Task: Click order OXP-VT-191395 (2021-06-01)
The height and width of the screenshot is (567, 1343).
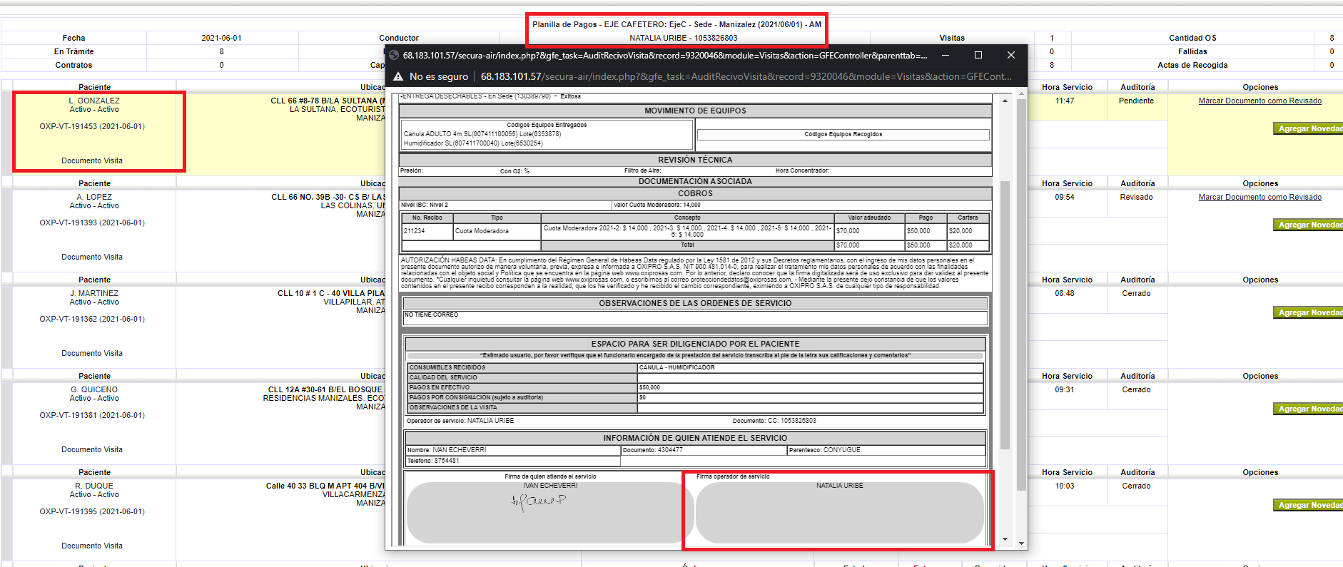Action: coord(92,511)
